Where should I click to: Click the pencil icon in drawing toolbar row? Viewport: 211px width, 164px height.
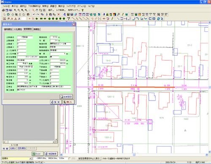(x=112, y=19)
